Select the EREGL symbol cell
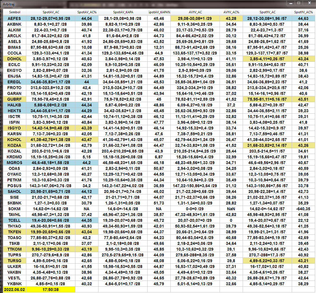Screen dimensions: 316x293 [x=14, y=82]
